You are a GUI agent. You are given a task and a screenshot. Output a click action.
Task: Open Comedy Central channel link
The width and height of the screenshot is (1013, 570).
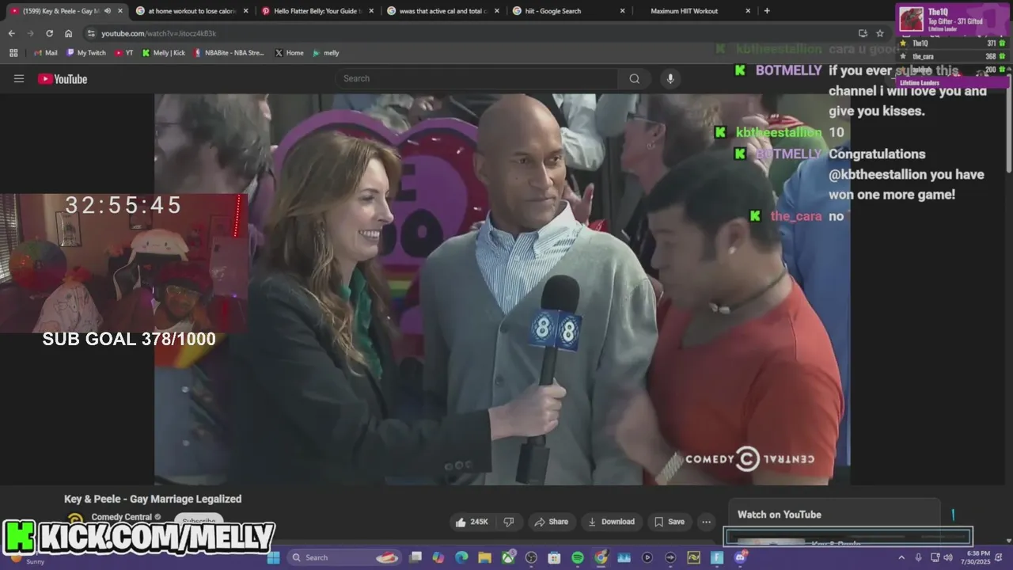(x=121, y=517)
